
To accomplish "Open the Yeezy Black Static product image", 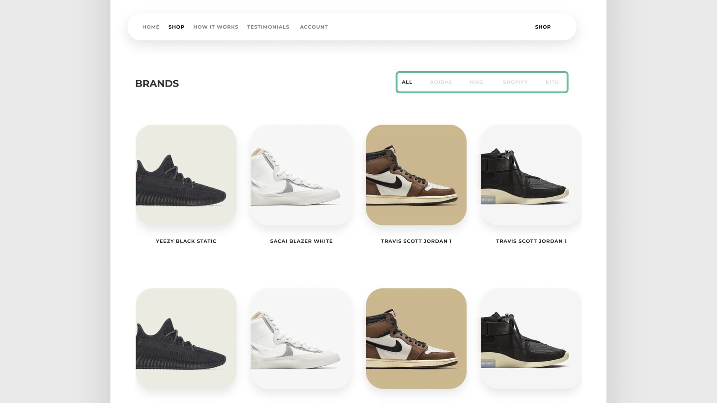I will pyautogui.click(x=186, y=175).
